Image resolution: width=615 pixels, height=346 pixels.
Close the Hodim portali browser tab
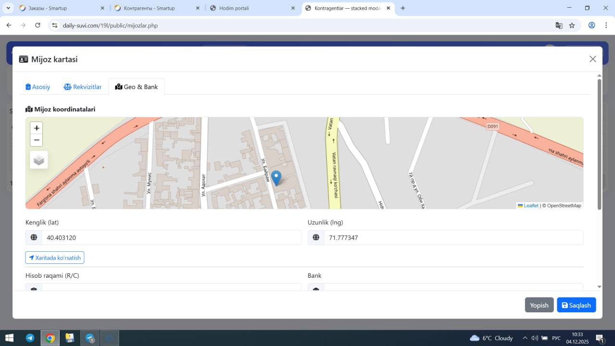coord(293,8)
